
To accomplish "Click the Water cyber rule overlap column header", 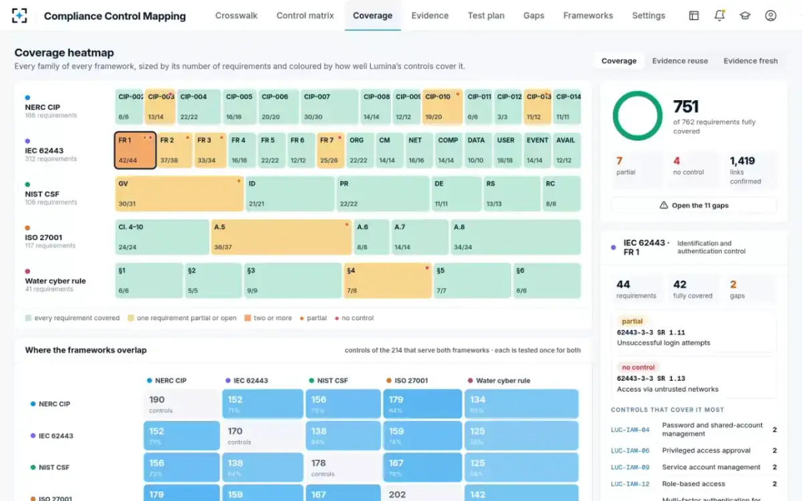I will [x=499, y=381].
